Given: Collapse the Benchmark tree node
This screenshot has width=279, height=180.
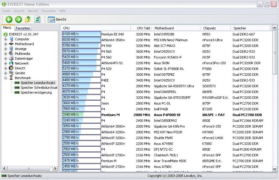Looking at the screenshot, I should coord(5,78).
